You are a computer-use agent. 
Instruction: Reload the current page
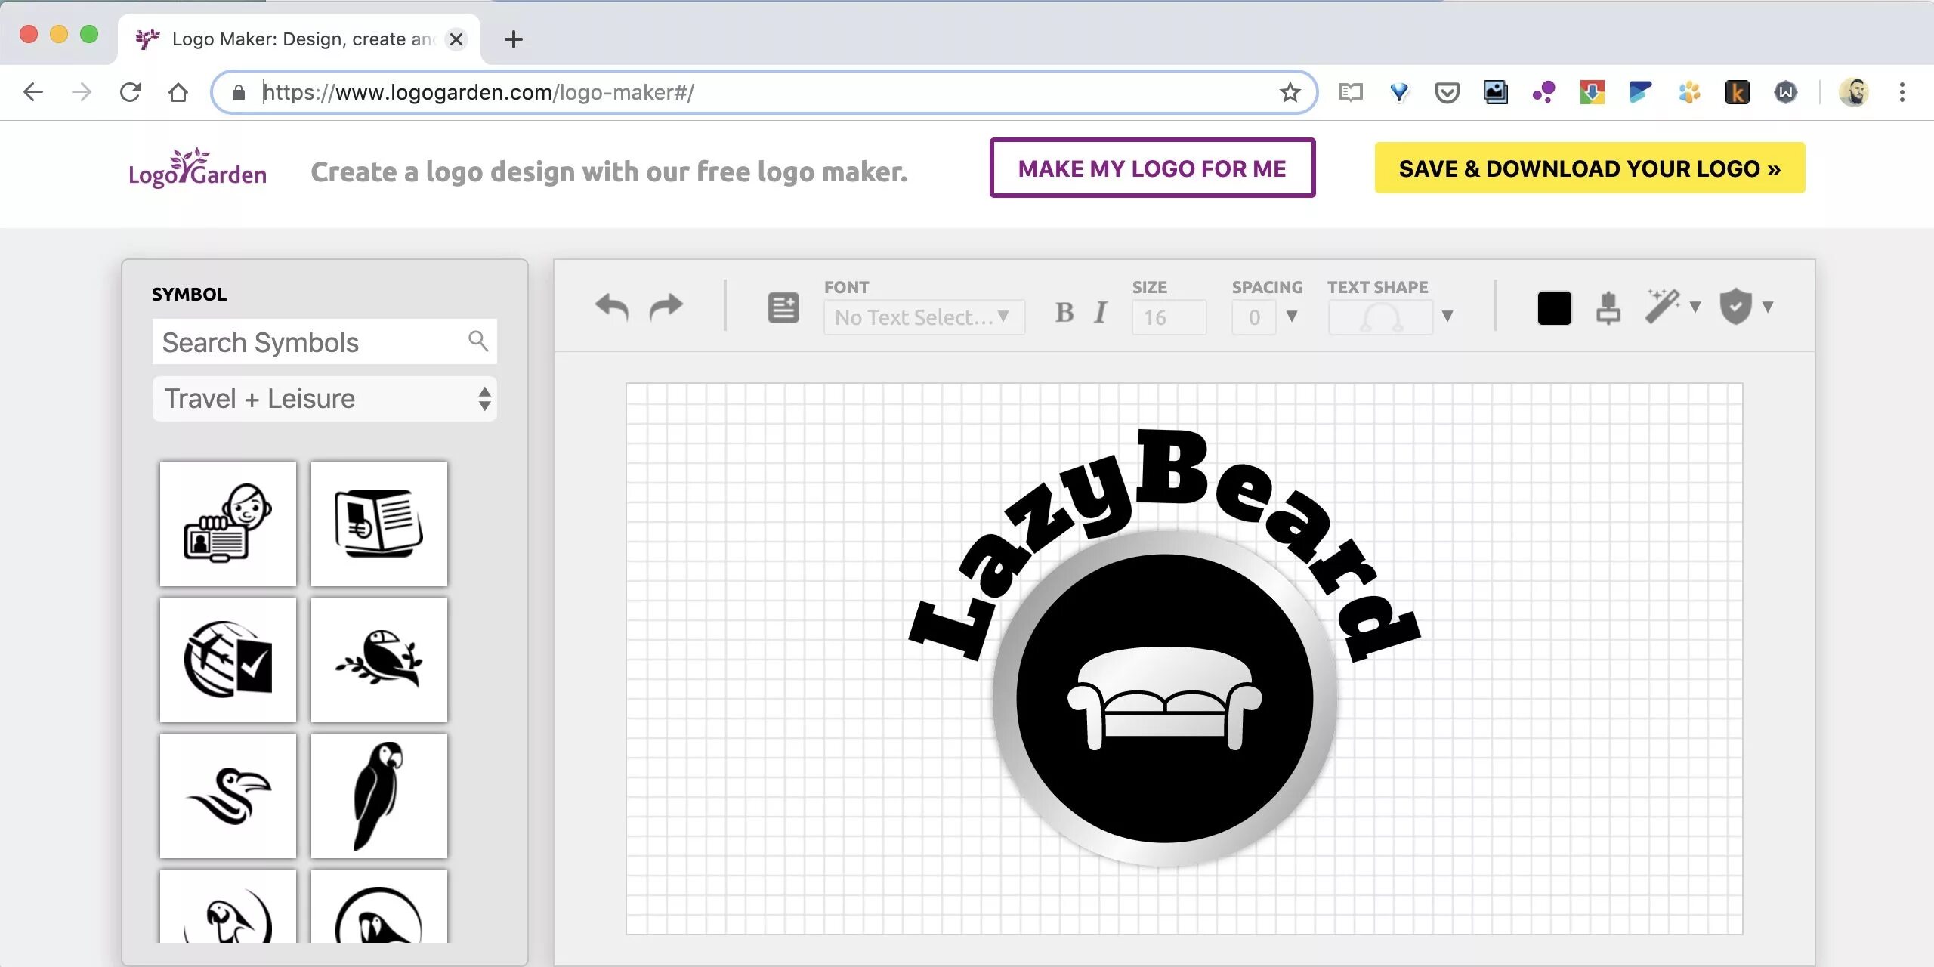[130, 92]
